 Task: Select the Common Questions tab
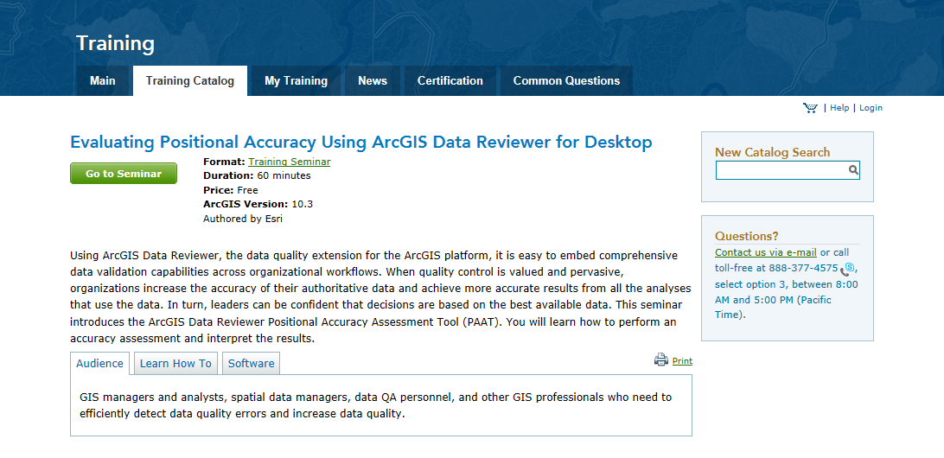click(x=566, y=81)
